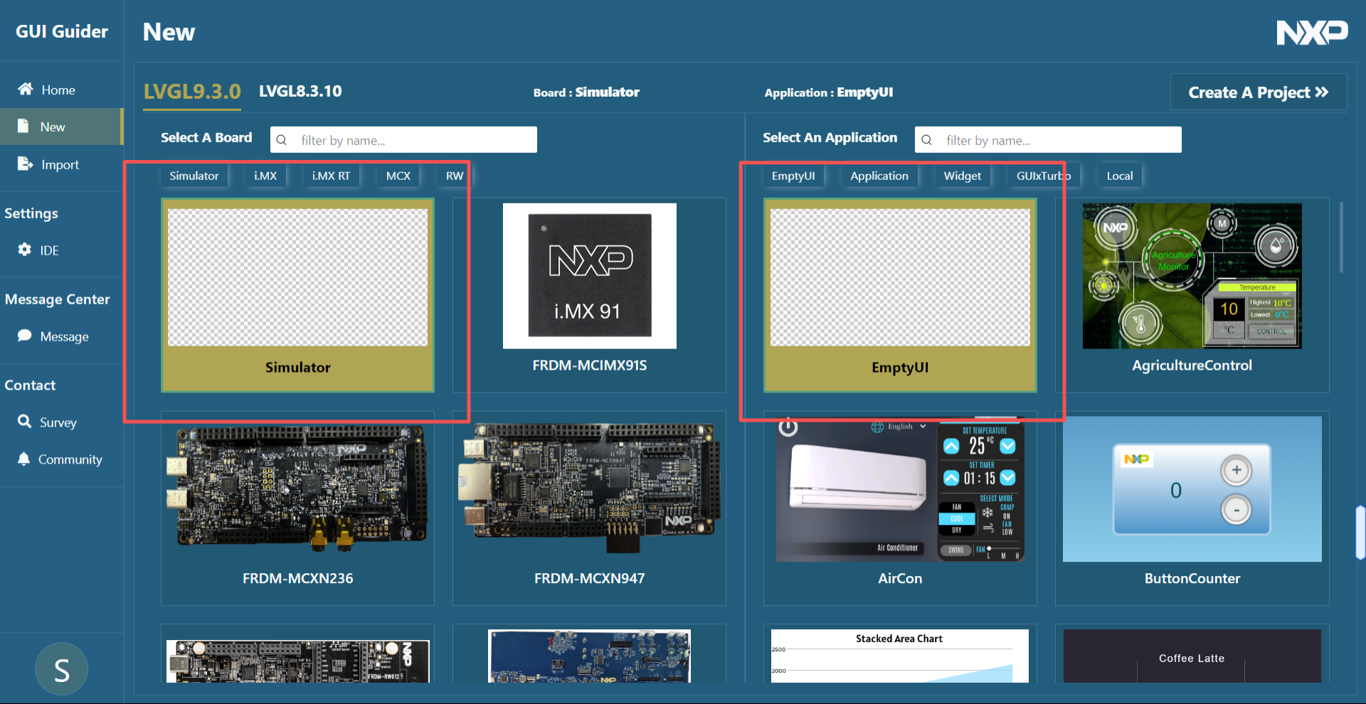Screen dimensions: 1366x704
Task: Click the Board : Simulator status text
Action: click(x=586, y=92)
